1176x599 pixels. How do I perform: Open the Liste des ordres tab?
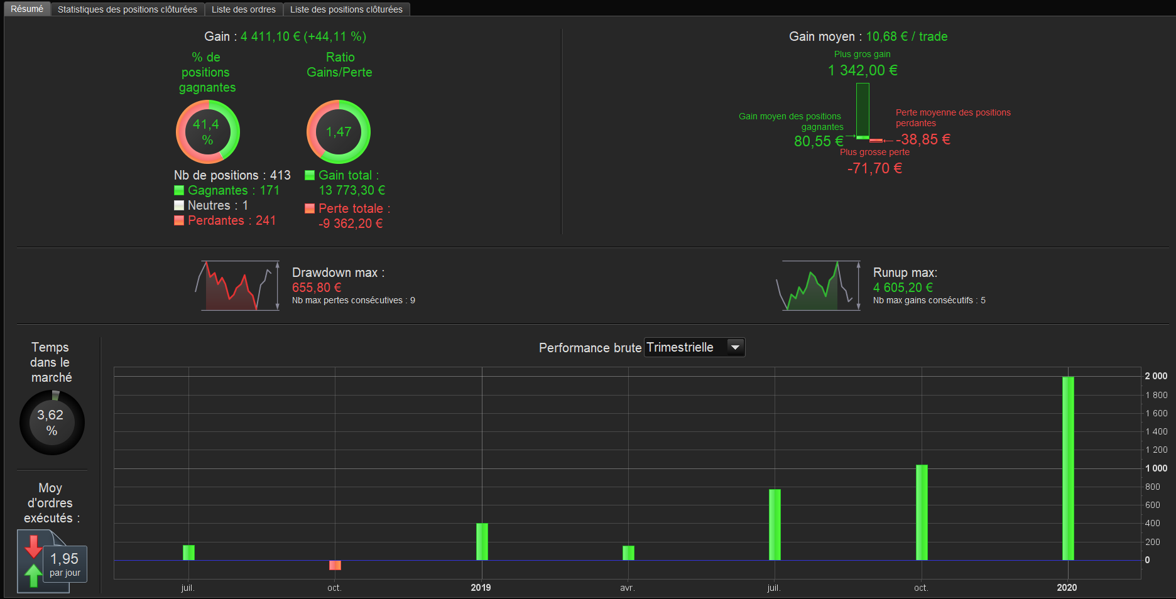244,9
